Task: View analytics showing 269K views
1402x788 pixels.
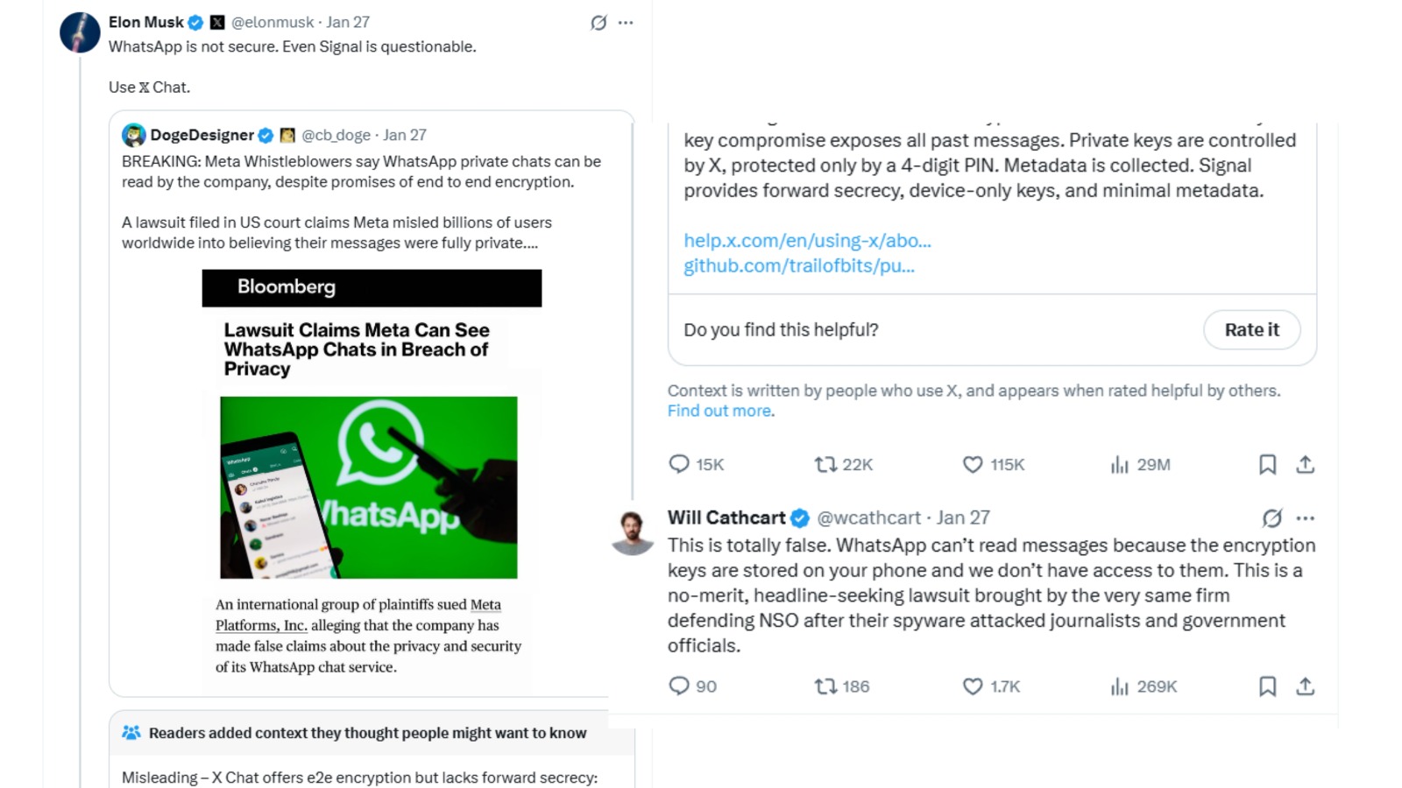Action: [x=1120, y=686]
